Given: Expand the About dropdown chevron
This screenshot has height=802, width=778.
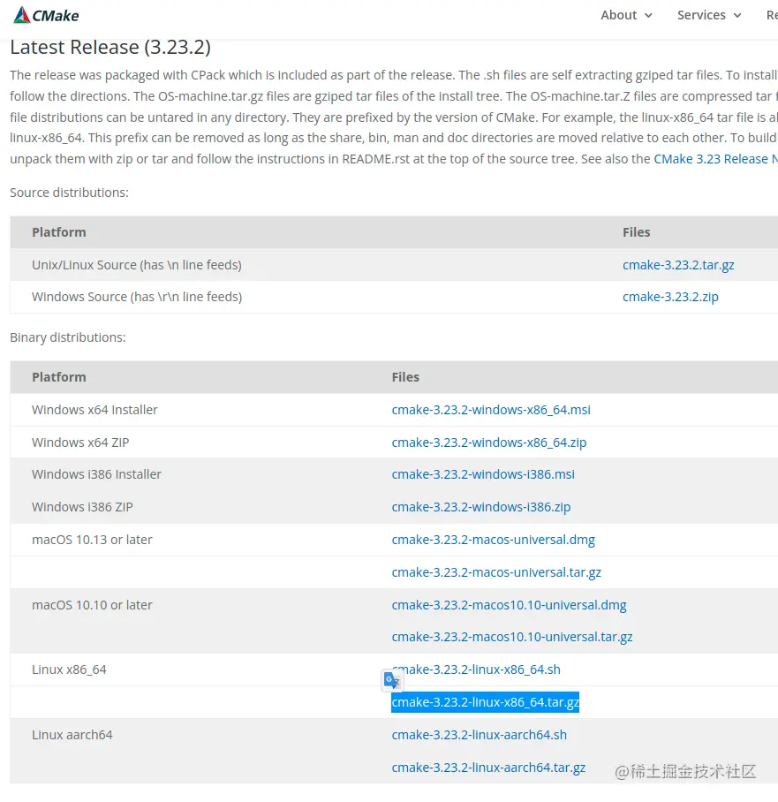Looking at the screenshot, I should 648,16.
